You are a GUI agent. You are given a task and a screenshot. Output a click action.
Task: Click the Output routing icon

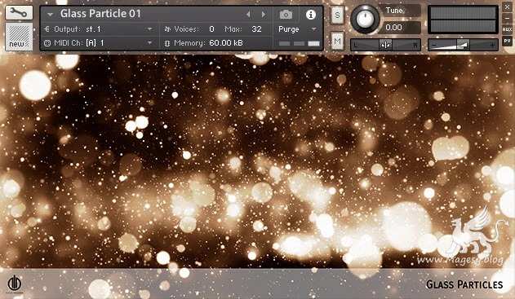click(47, 29)
